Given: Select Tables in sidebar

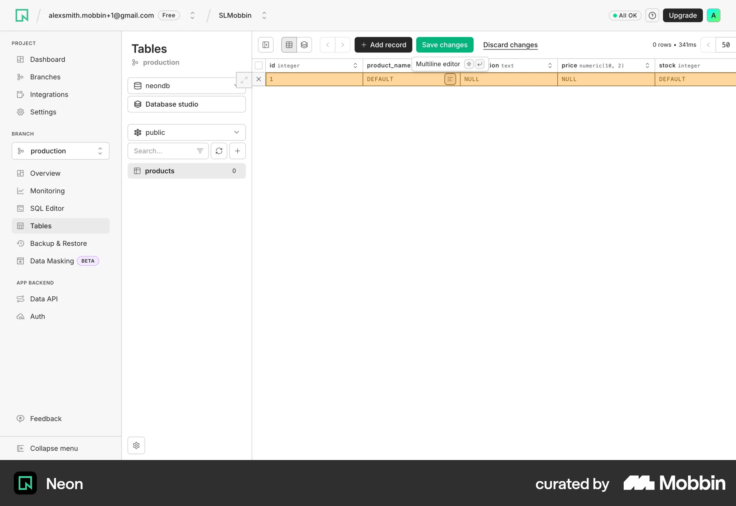Looking at the screenshot, I should pos(61,226).
